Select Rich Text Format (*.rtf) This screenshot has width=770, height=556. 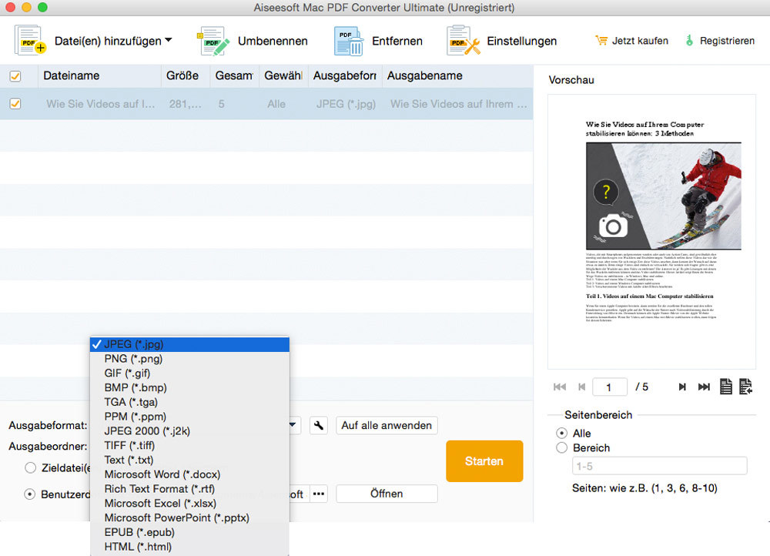(189, 489)
